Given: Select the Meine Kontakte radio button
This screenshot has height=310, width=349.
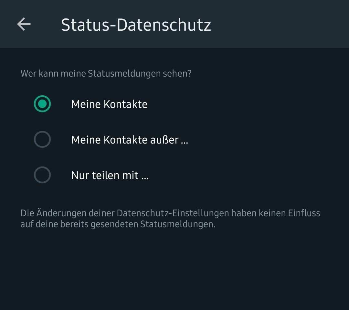Looking at the screenshot, I should point(42,104).
